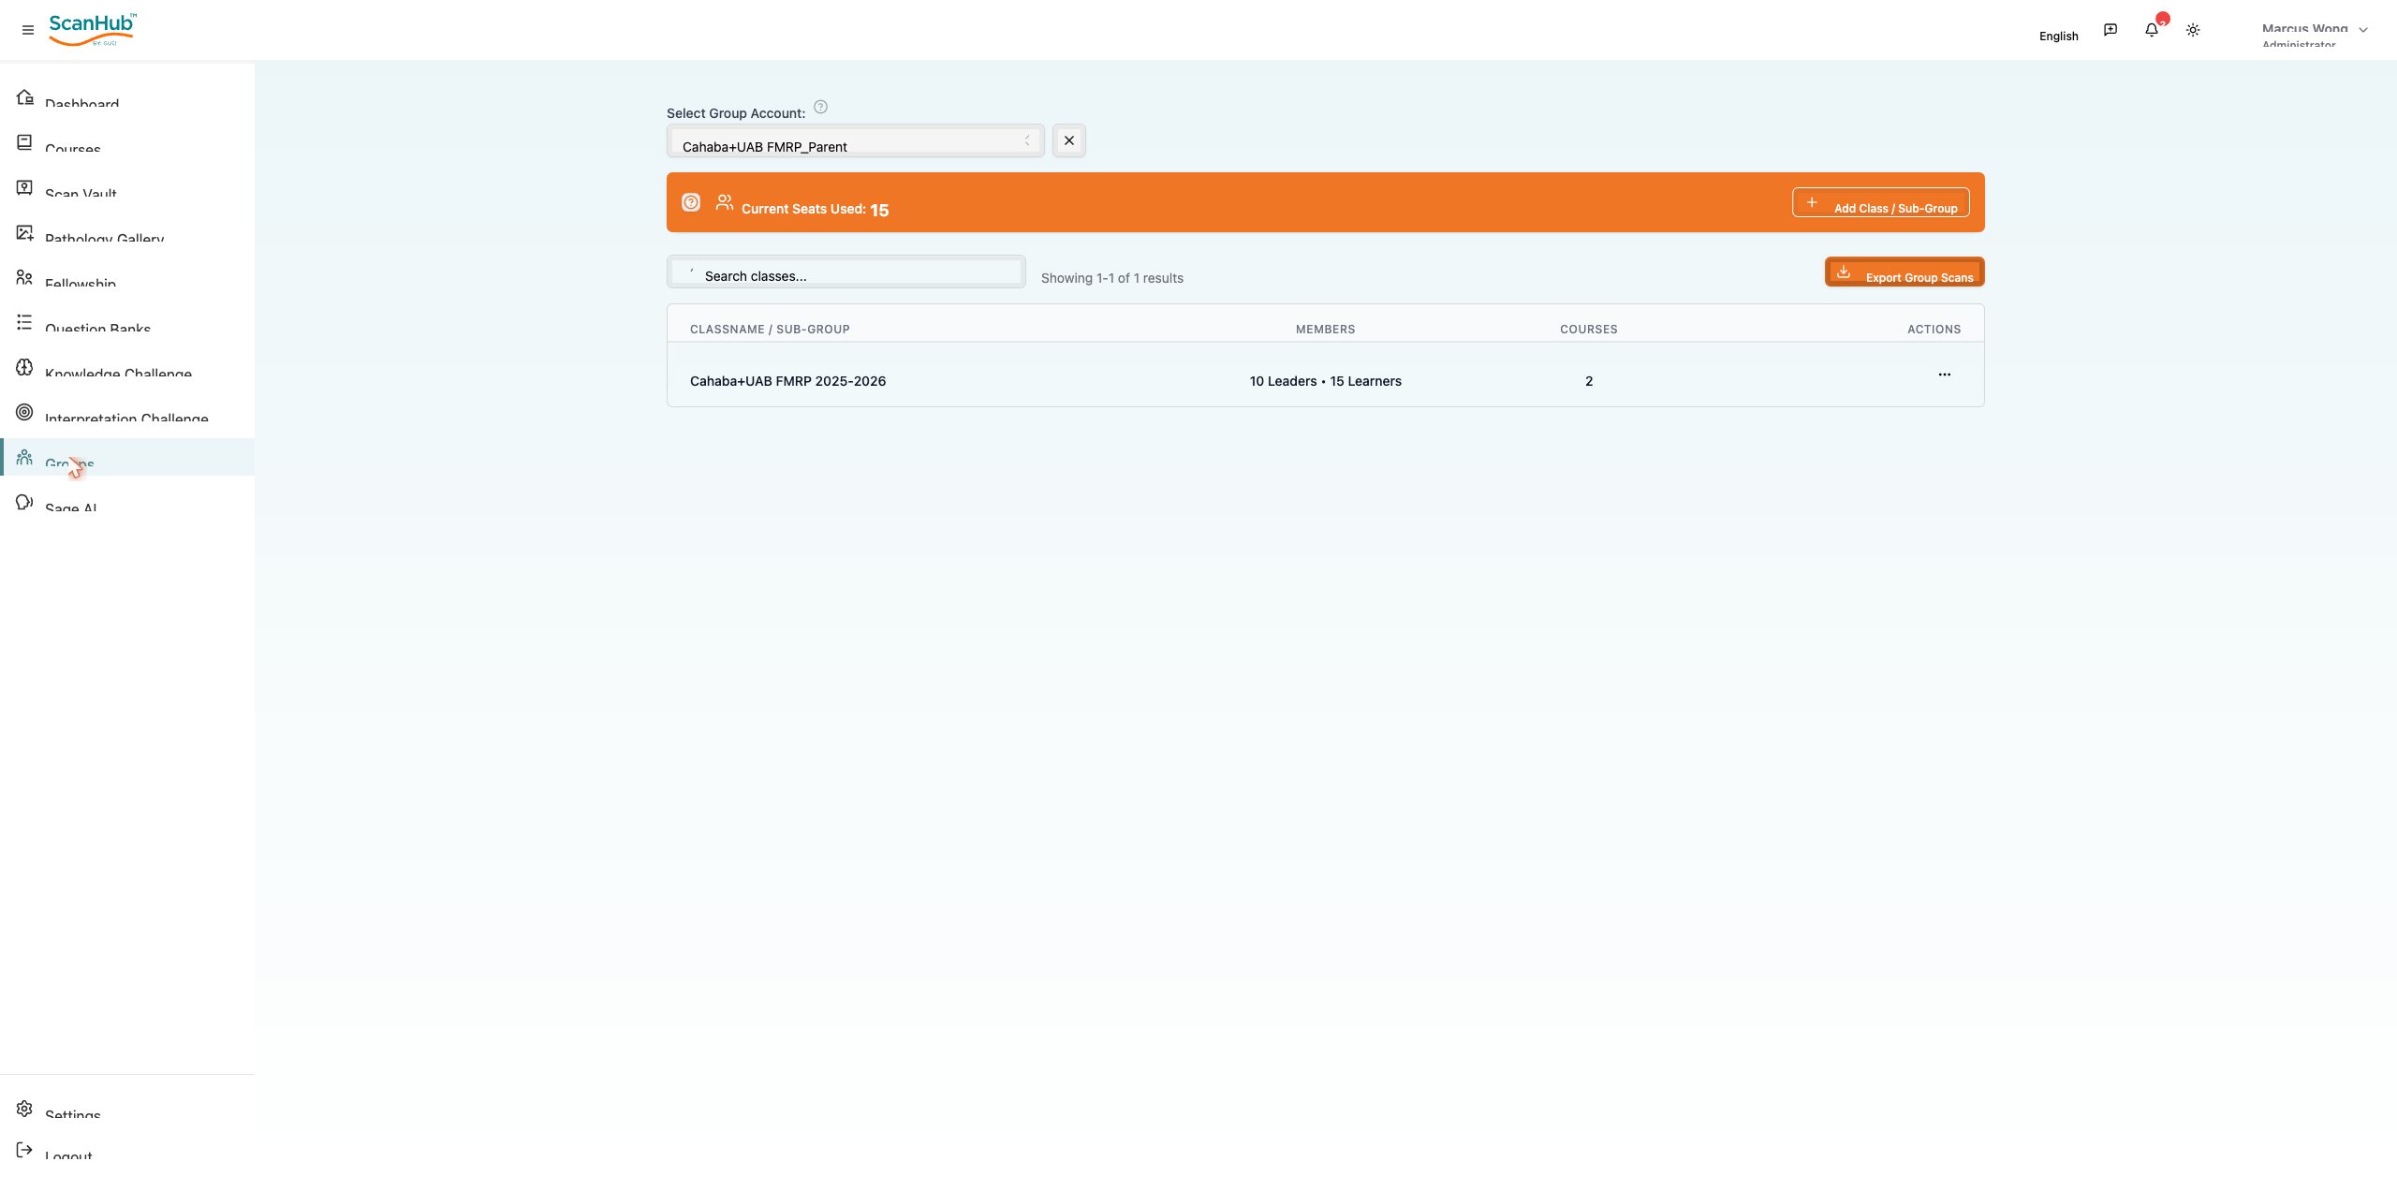Click the ScanHub logo
Screen dimensions: 2397x1191
click(93, 29)
